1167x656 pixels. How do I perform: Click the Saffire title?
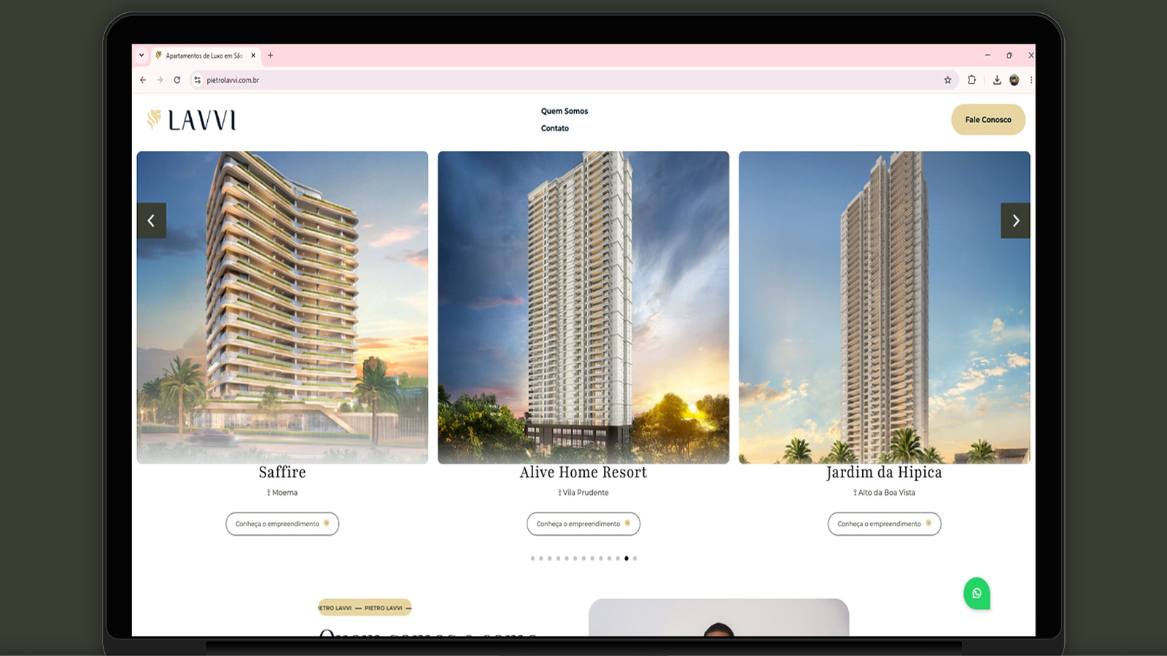(282, 472)
